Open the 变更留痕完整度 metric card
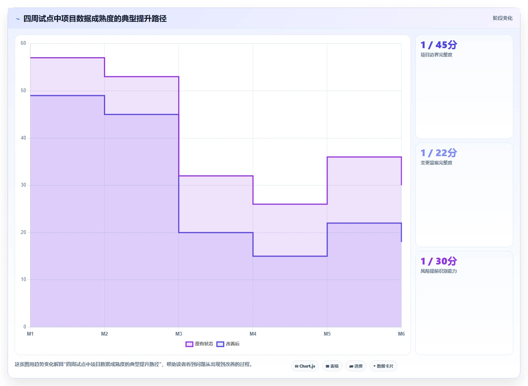 pyautogui.click(x=464, y=195)
